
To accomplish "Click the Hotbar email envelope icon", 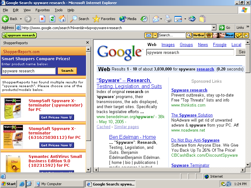I will 149,35.
